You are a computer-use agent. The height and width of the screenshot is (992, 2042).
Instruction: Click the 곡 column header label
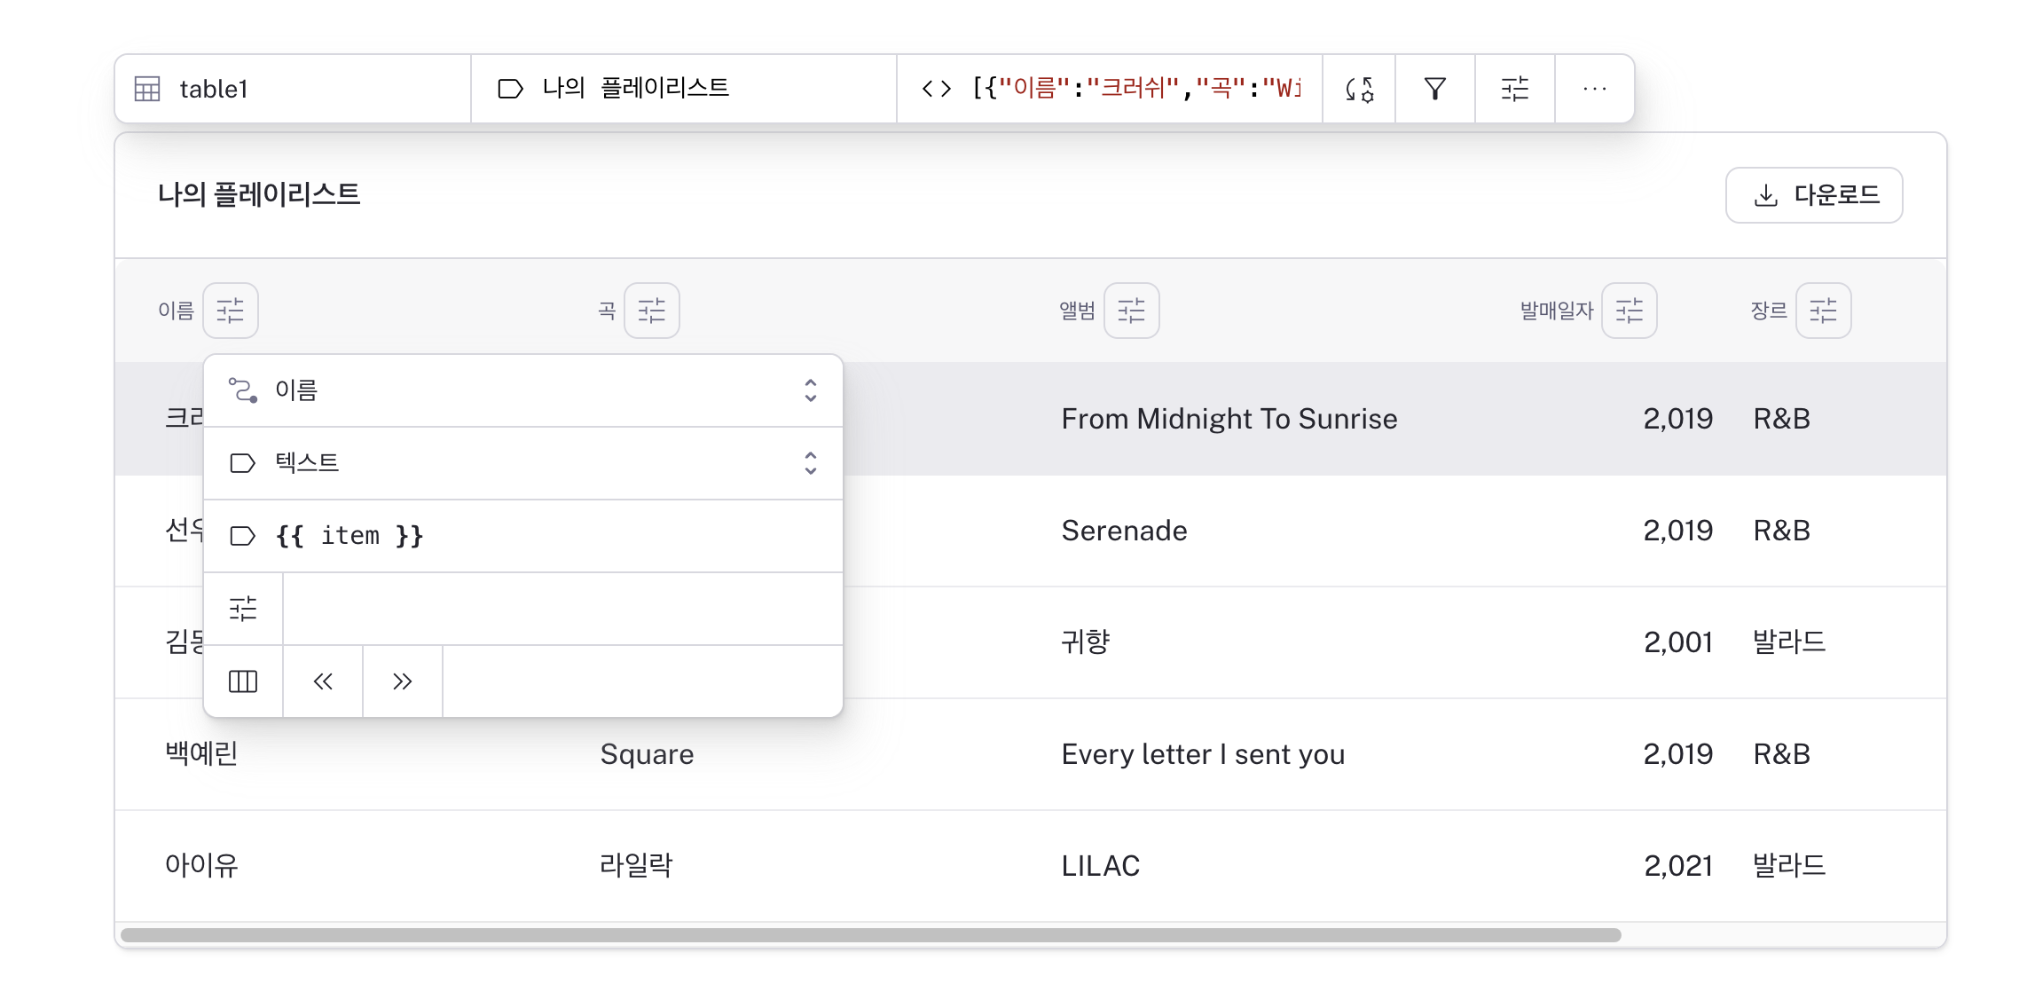(x=607, y=311)
